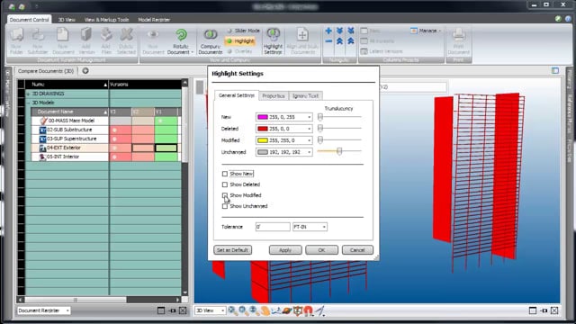Open the Unchanged color dropdown
Screen dimensions: 576x324
coord(310,152)
